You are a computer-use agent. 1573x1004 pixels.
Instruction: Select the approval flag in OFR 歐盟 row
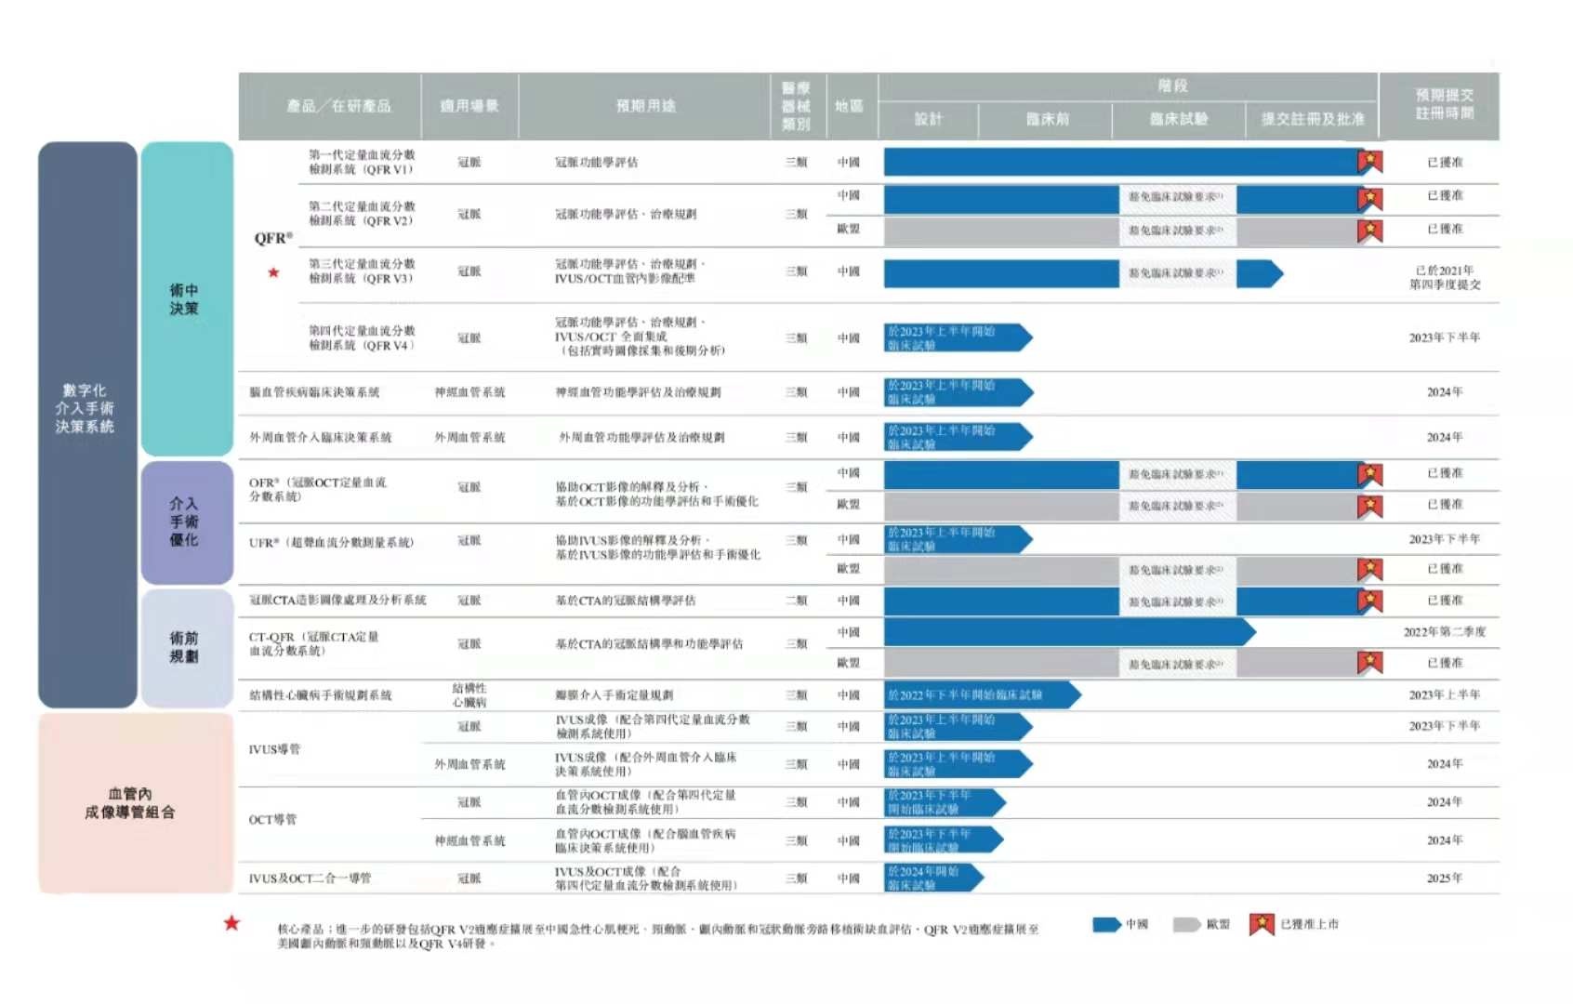coord(1369,506)
